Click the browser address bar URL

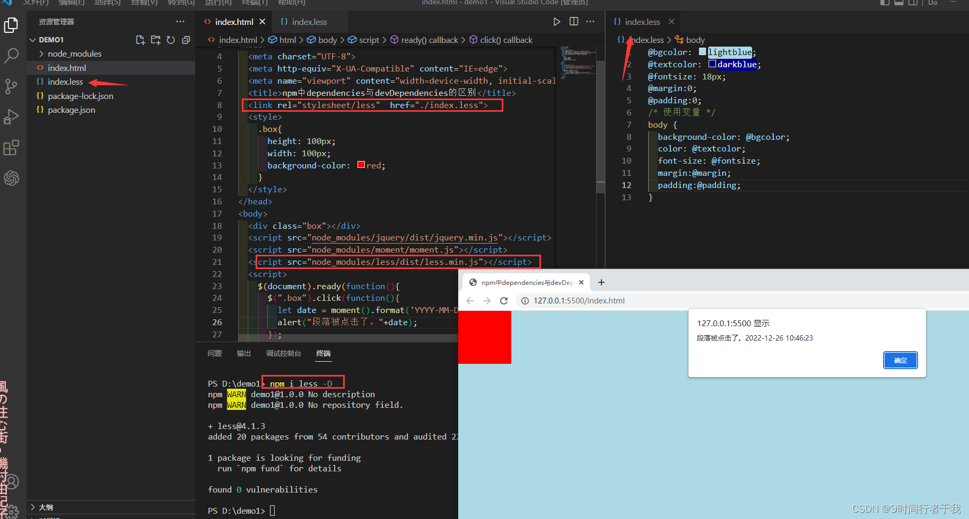pyautogui.click(x=579, y=301)
